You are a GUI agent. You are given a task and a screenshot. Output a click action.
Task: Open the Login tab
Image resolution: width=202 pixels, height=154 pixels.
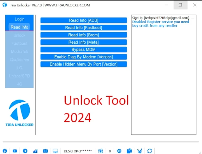point(20,19)
